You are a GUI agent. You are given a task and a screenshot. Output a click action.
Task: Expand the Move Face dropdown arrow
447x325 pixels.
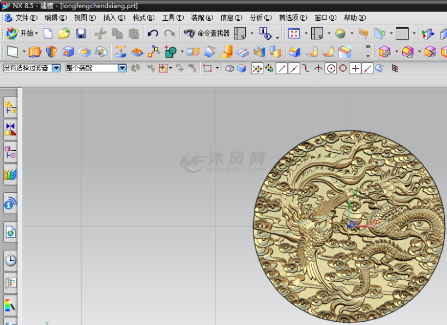tap(396, 52)
